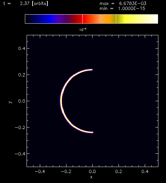Click the 10^-4 colorbar tick label
Screen dimensions: 166x183
click(x=83, y=30)
